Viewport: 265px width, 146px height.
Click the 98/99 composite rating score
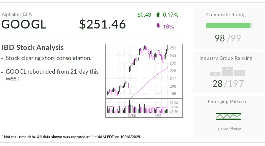point(228,38)
